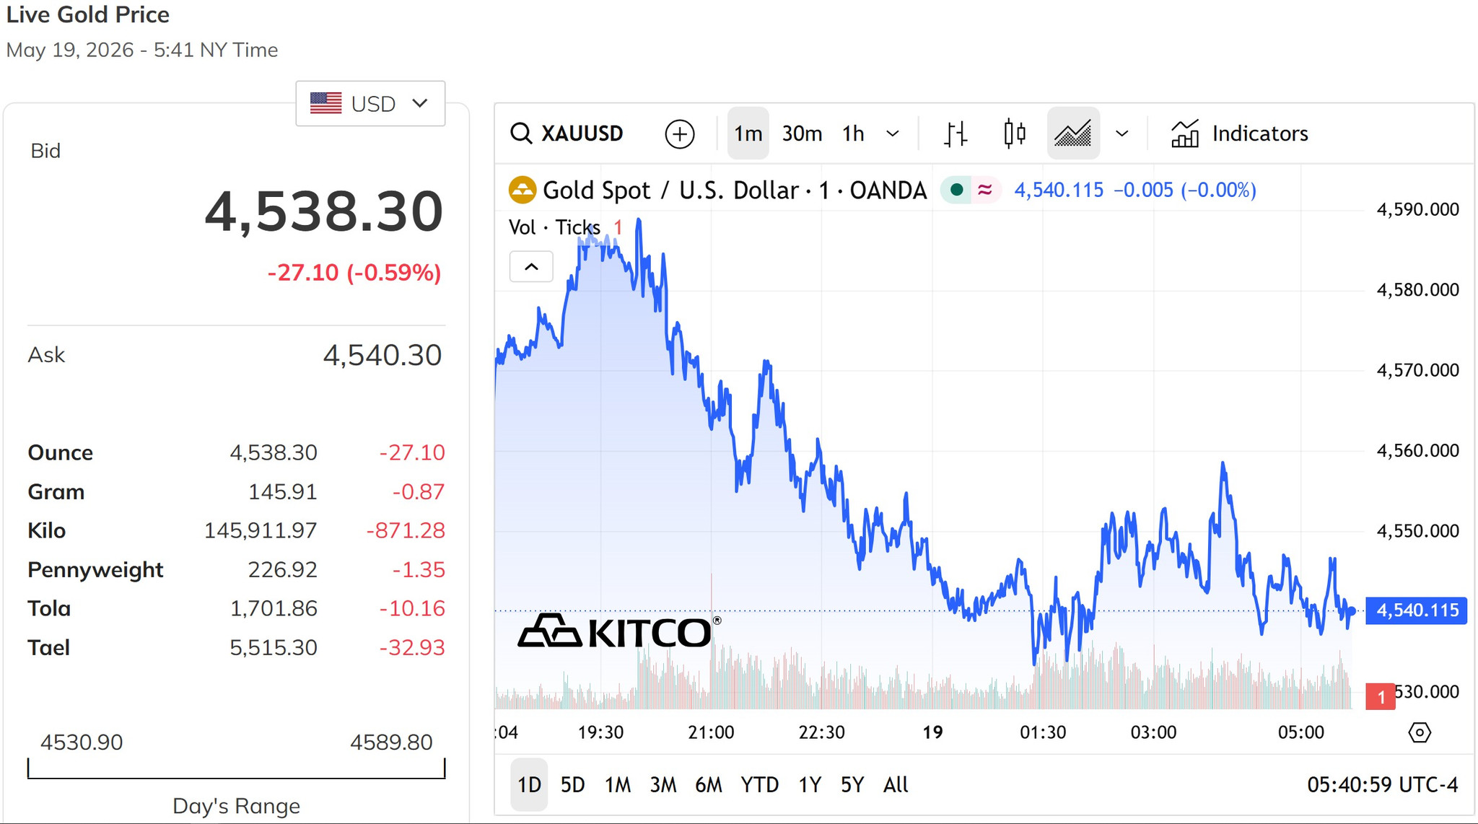The width and height of the screenshot is (1478, 824).
Task: Expand the time interval dropdown arrow
Action: coord(893,133)
